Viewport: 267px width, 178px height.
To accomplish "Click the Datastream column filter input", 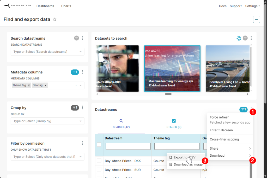I will 128,146.
